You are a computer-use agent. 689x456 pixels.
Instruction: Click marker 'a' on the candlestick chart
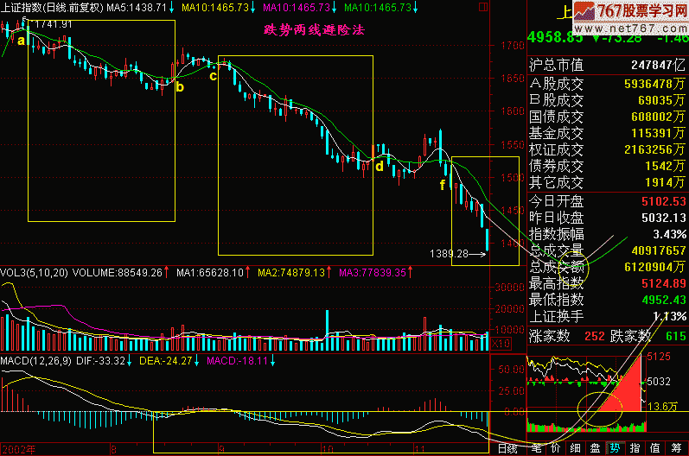tap(20, 38)
